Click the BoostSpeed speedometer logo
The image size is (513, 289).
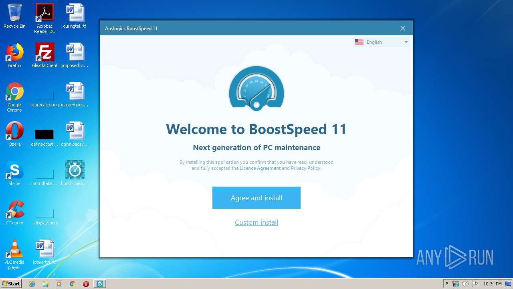point(256,89)
